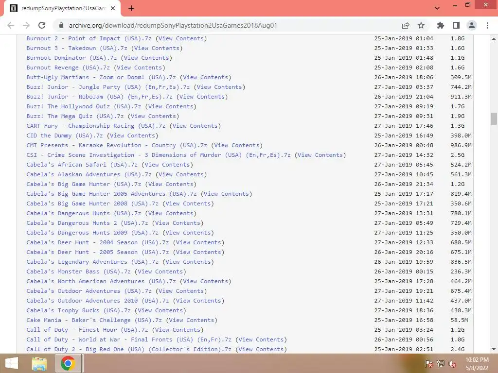498x373 pixels.
Task: View Contents of Cabela's Big Game Hunter 2008
Action: point(188,203)
